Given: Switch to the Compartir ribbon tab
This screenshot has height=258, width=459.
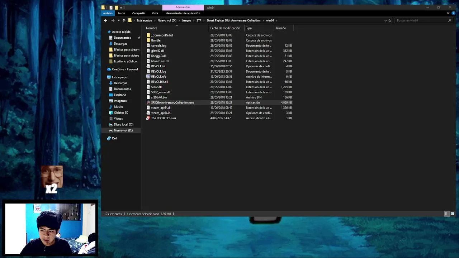Looking at the screenshot, I should point(138,13).
